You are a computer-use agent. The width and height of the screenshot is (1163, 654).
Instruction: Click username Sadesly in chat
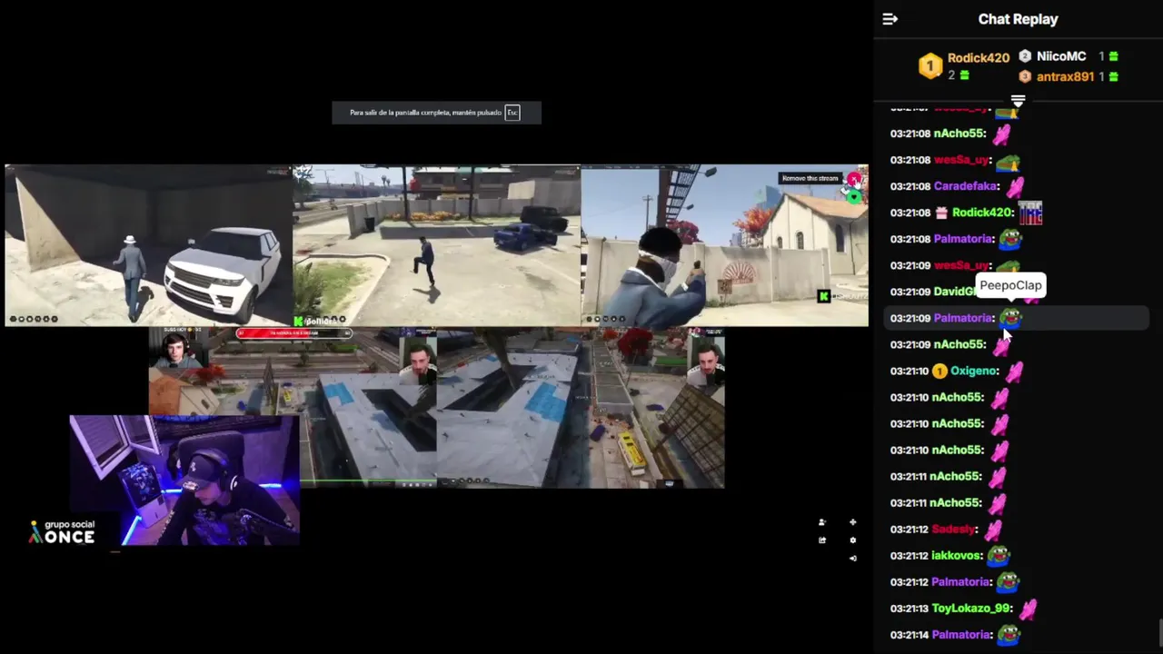click(x=954, y=529)
